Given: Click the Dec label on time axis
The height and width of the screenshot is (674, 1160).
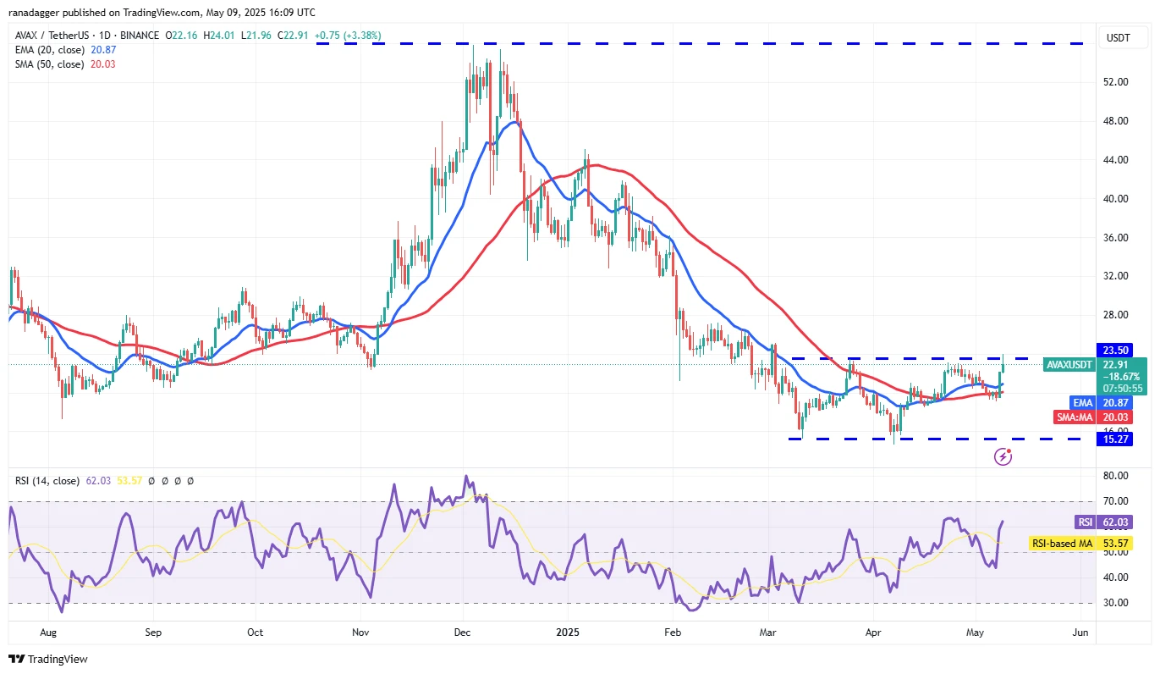Looking at the screenshot, I should click(x=463, y=633).
